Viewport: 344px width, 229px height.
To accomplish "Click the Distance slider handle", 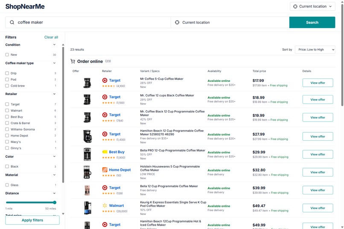I will [x=55, y=203].
